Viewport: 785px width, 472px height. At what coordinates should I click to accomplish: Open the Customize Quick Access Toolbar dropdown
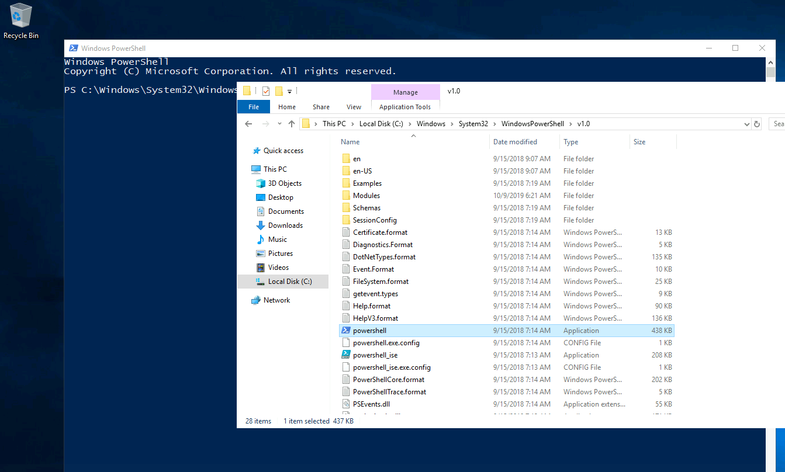(289, 92)
